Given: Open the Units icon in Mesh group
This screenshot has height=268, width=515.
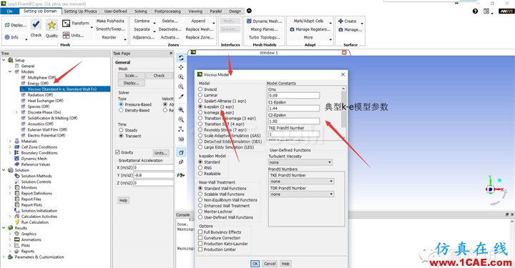Looking at the screenshot, I should point(66,35).
